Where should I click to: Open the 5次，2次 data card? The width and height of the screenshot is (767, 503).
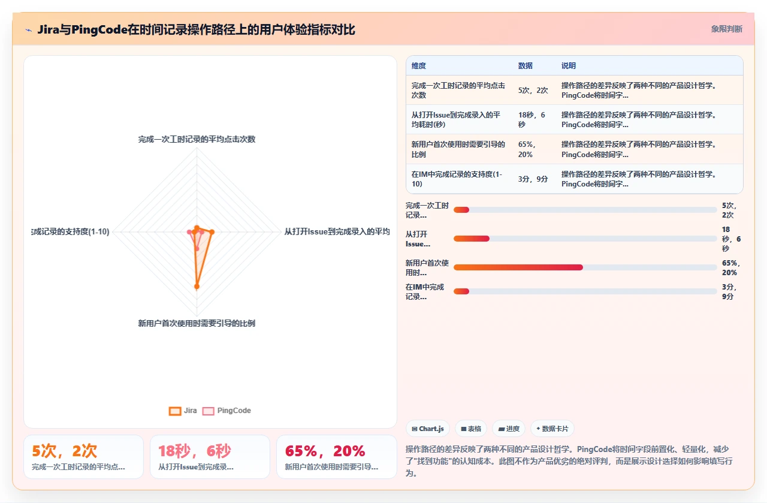(83, 457)
